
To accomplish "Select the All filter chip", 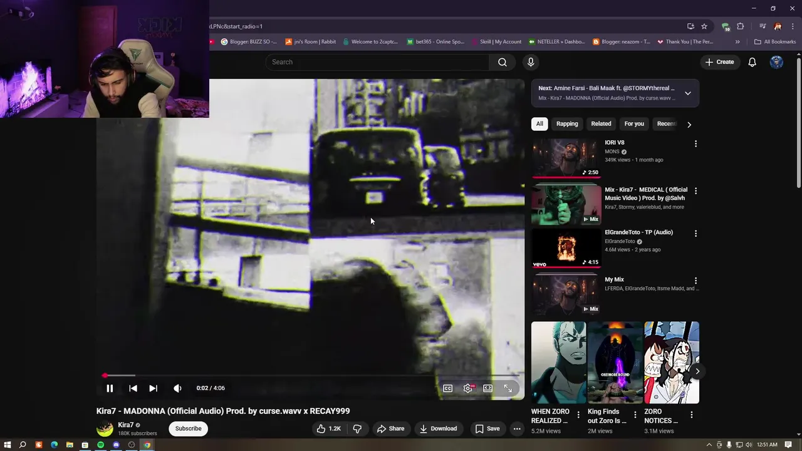I will tap(539, 124).
